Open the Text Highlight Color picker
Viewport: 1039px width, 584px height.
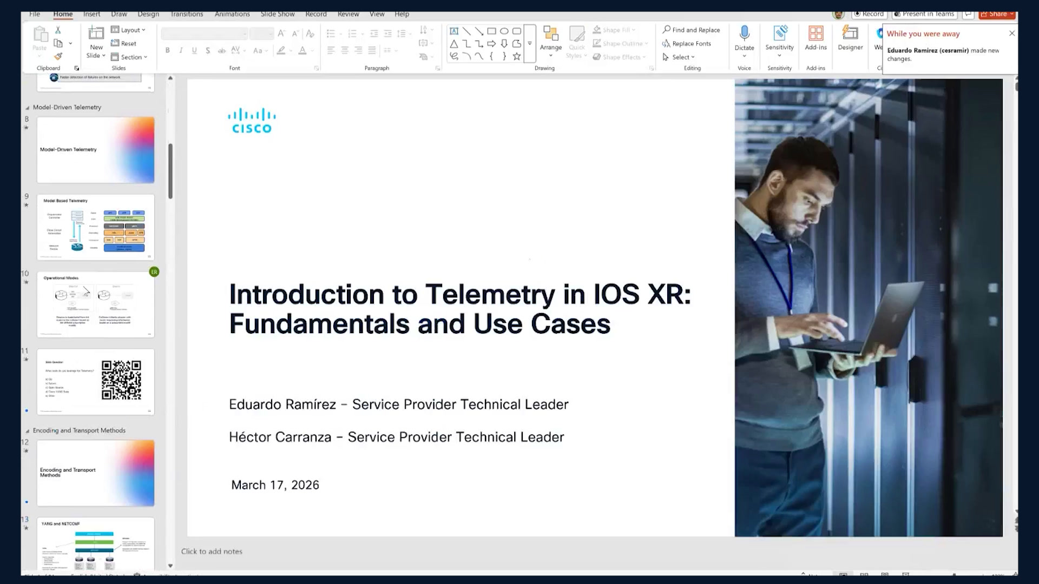point(281,50)
